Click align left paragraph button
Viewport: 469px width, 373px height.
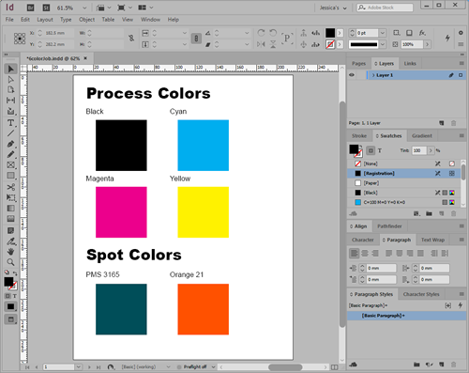click(354, 253)
